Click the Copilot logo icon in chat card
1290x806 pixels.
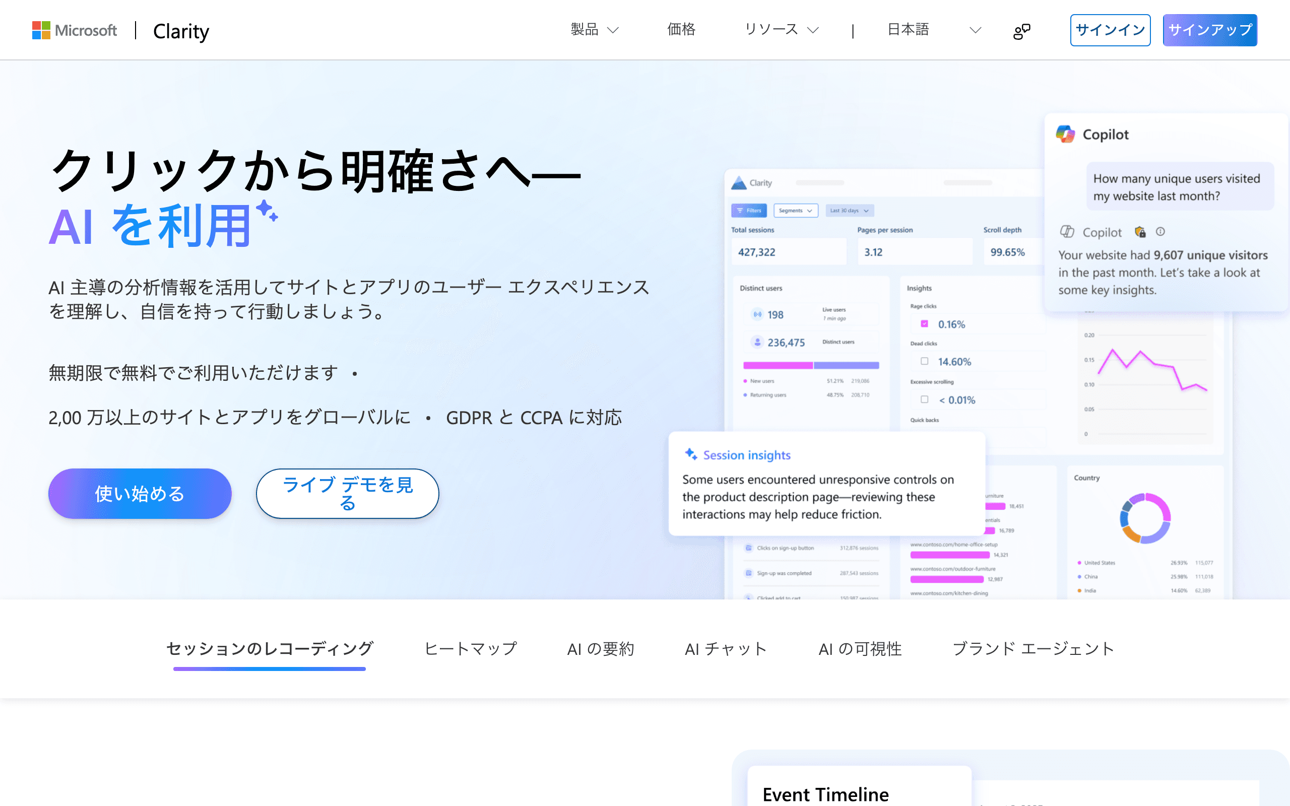click(1066, 134)
